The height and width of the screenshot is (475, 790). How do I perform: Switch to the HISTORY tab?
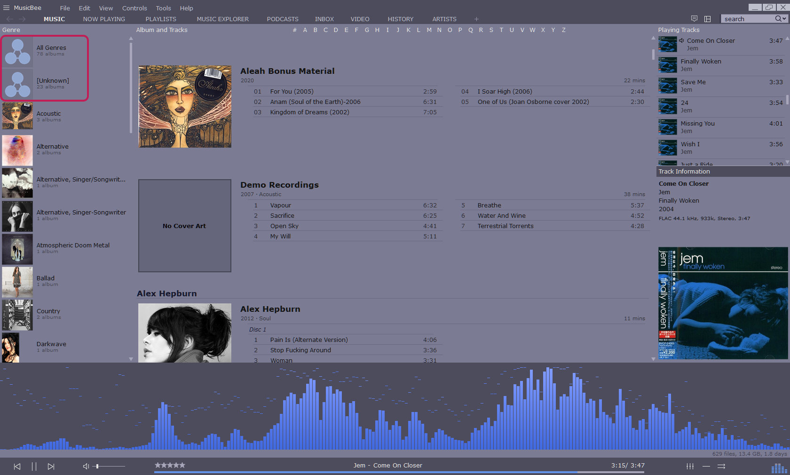pyautogui.click(x=401, y=19)
